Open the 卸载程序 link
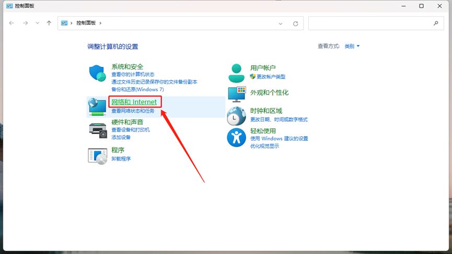 (x=121, y=159)
